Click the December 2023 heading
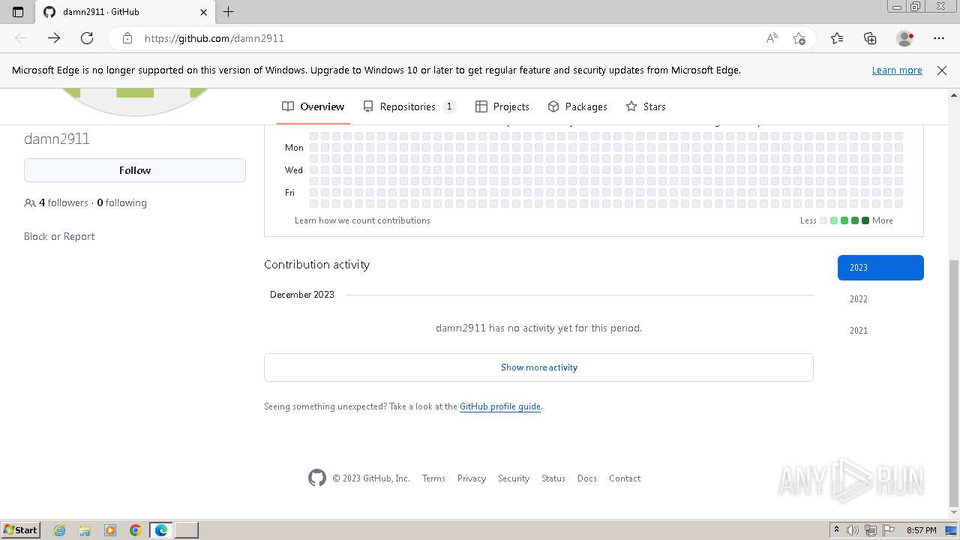 click(x=302, y=295)
